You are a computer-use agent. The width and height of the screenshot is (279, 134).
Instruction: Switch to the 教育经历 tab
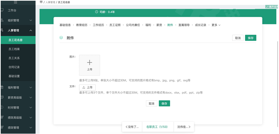click(x=82, y=25)
